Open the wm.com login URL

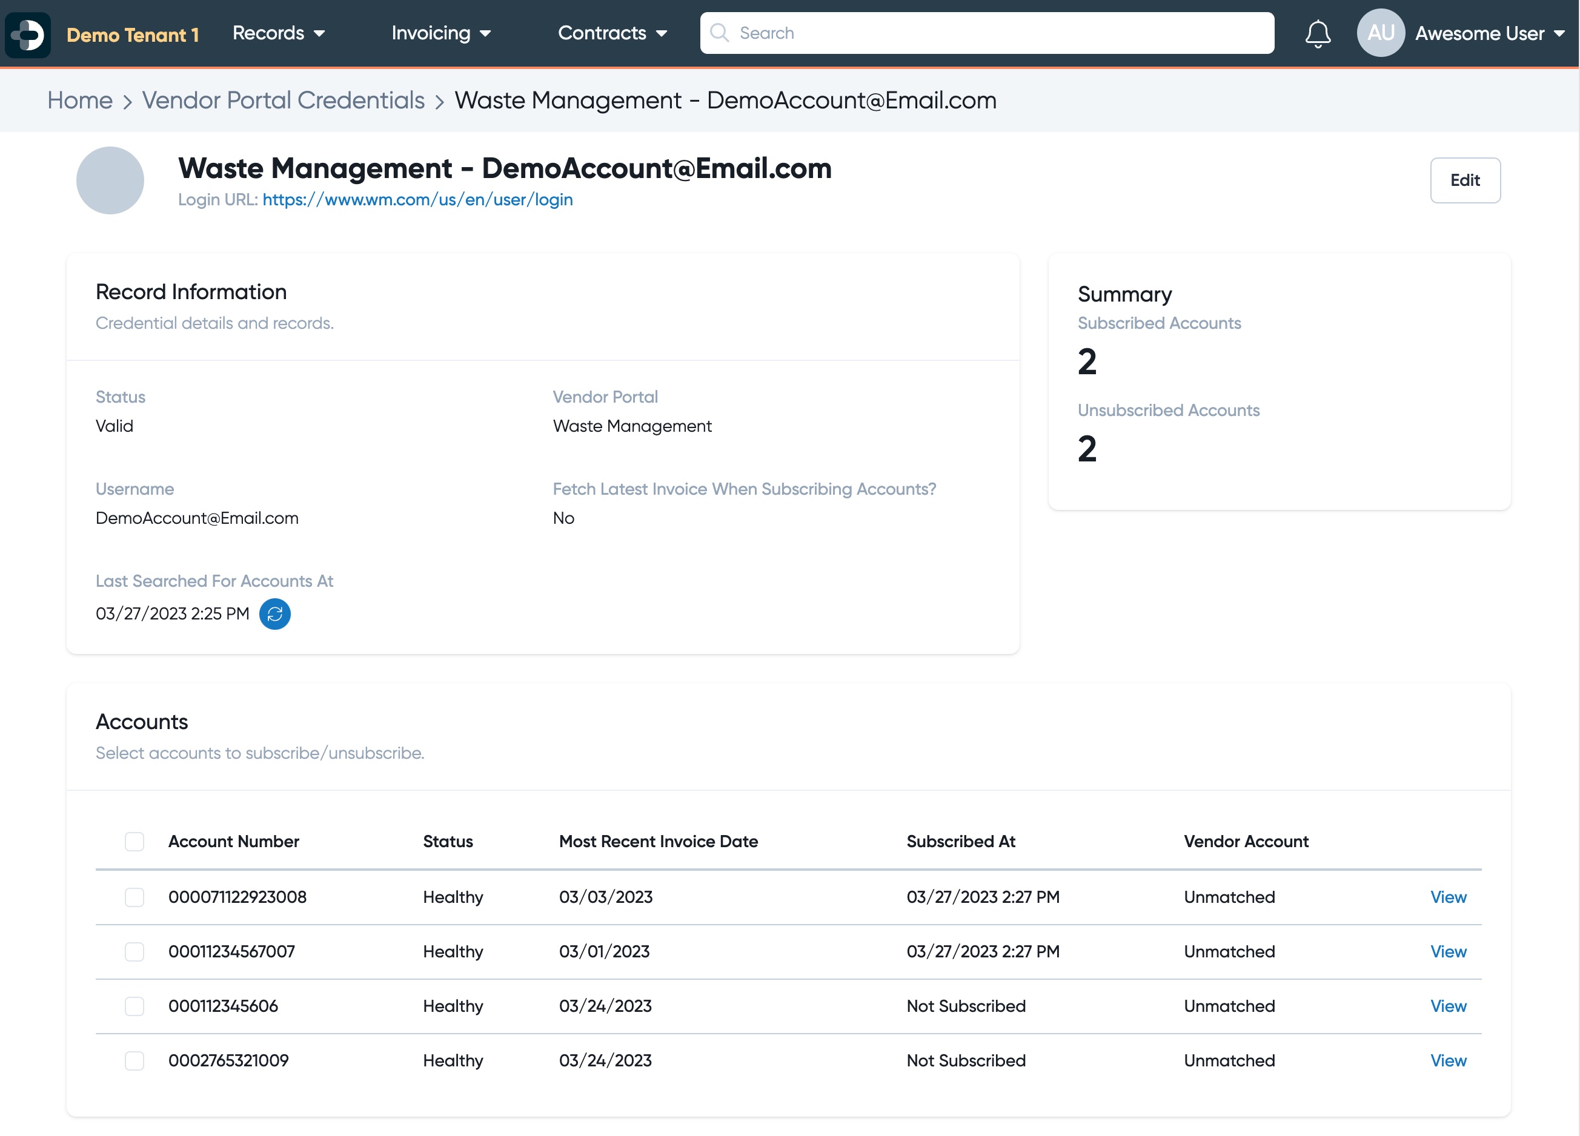[x=417, y=200]
